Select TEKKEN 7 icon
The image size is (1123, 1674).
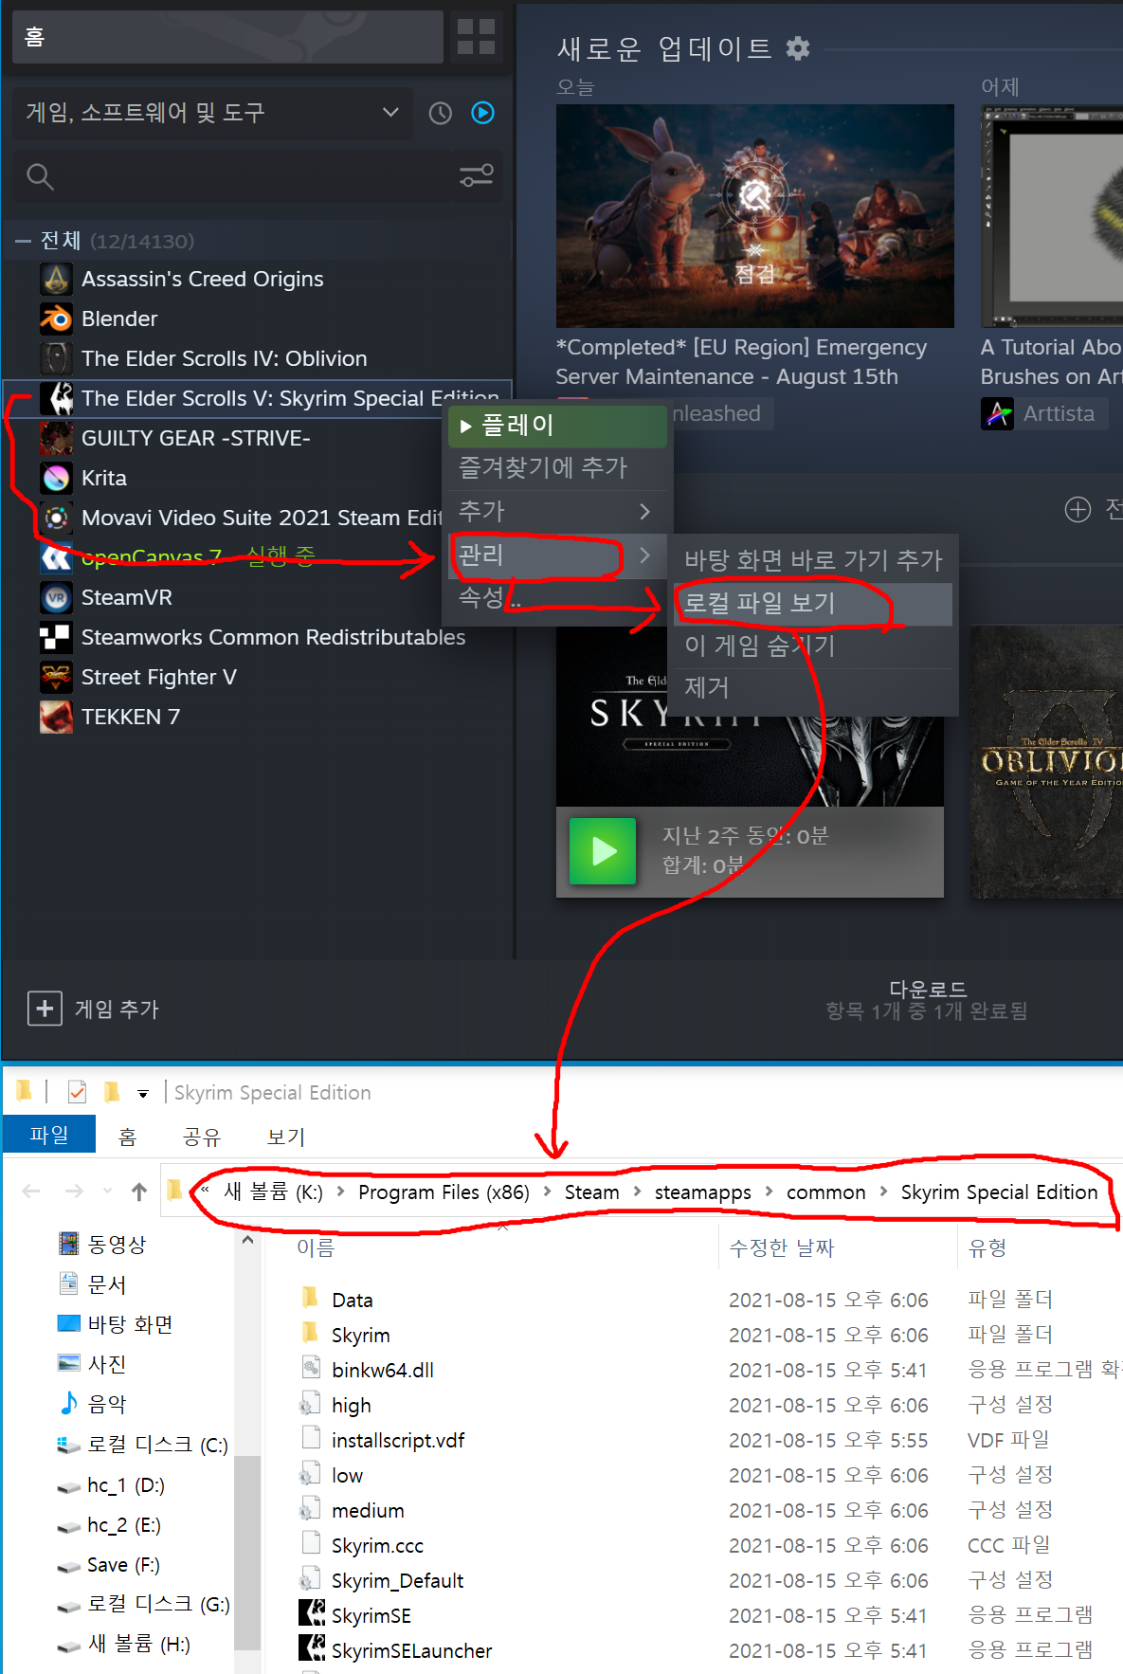click(56, 717)
